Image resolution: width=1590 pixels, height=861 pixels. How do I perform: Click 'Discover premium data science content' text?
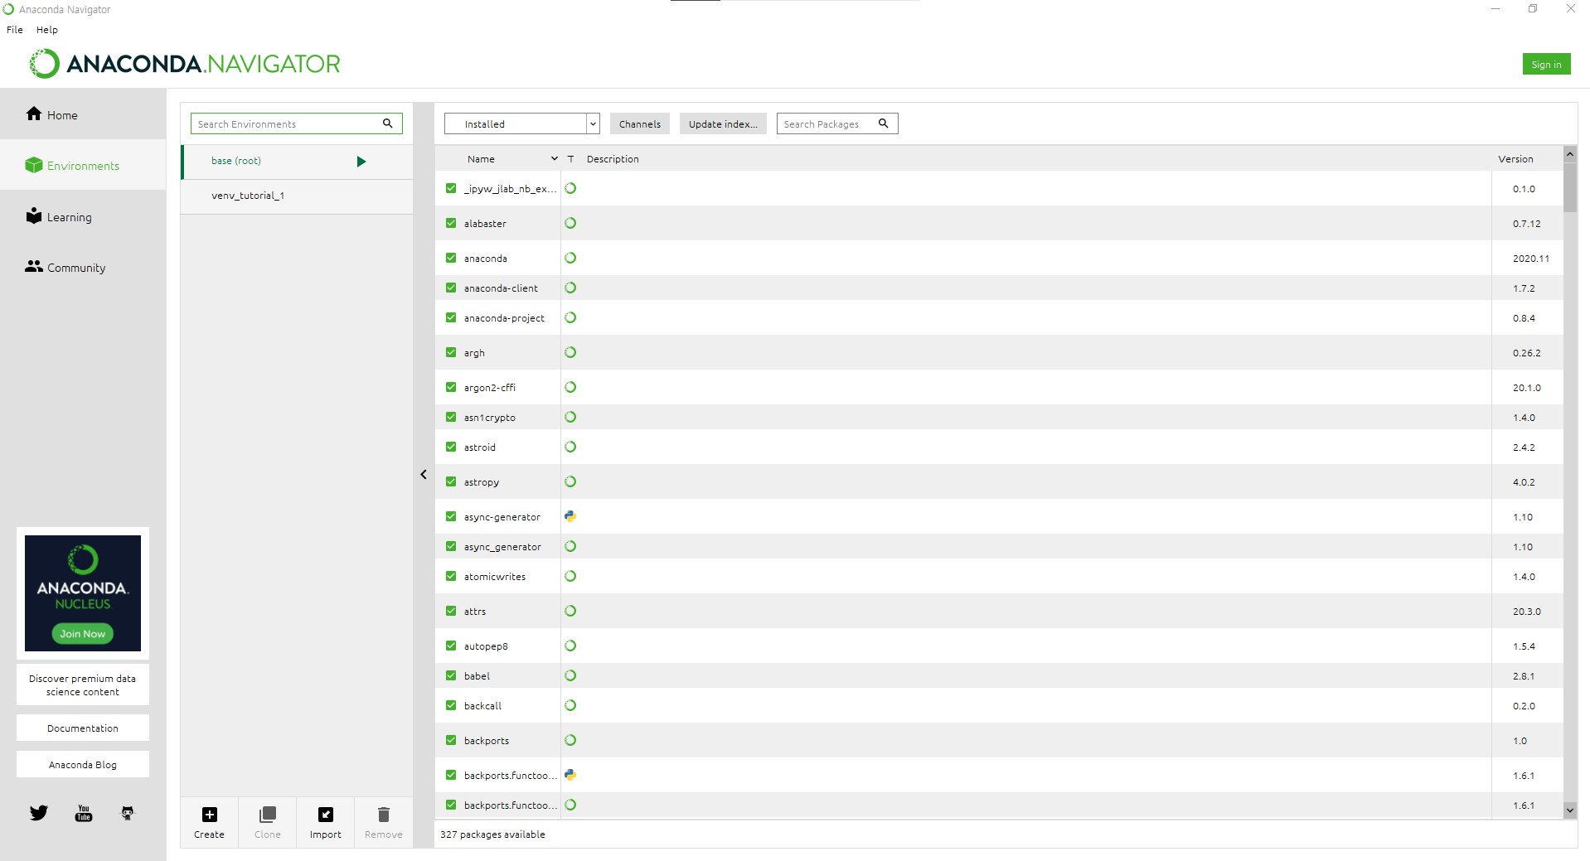83,684
